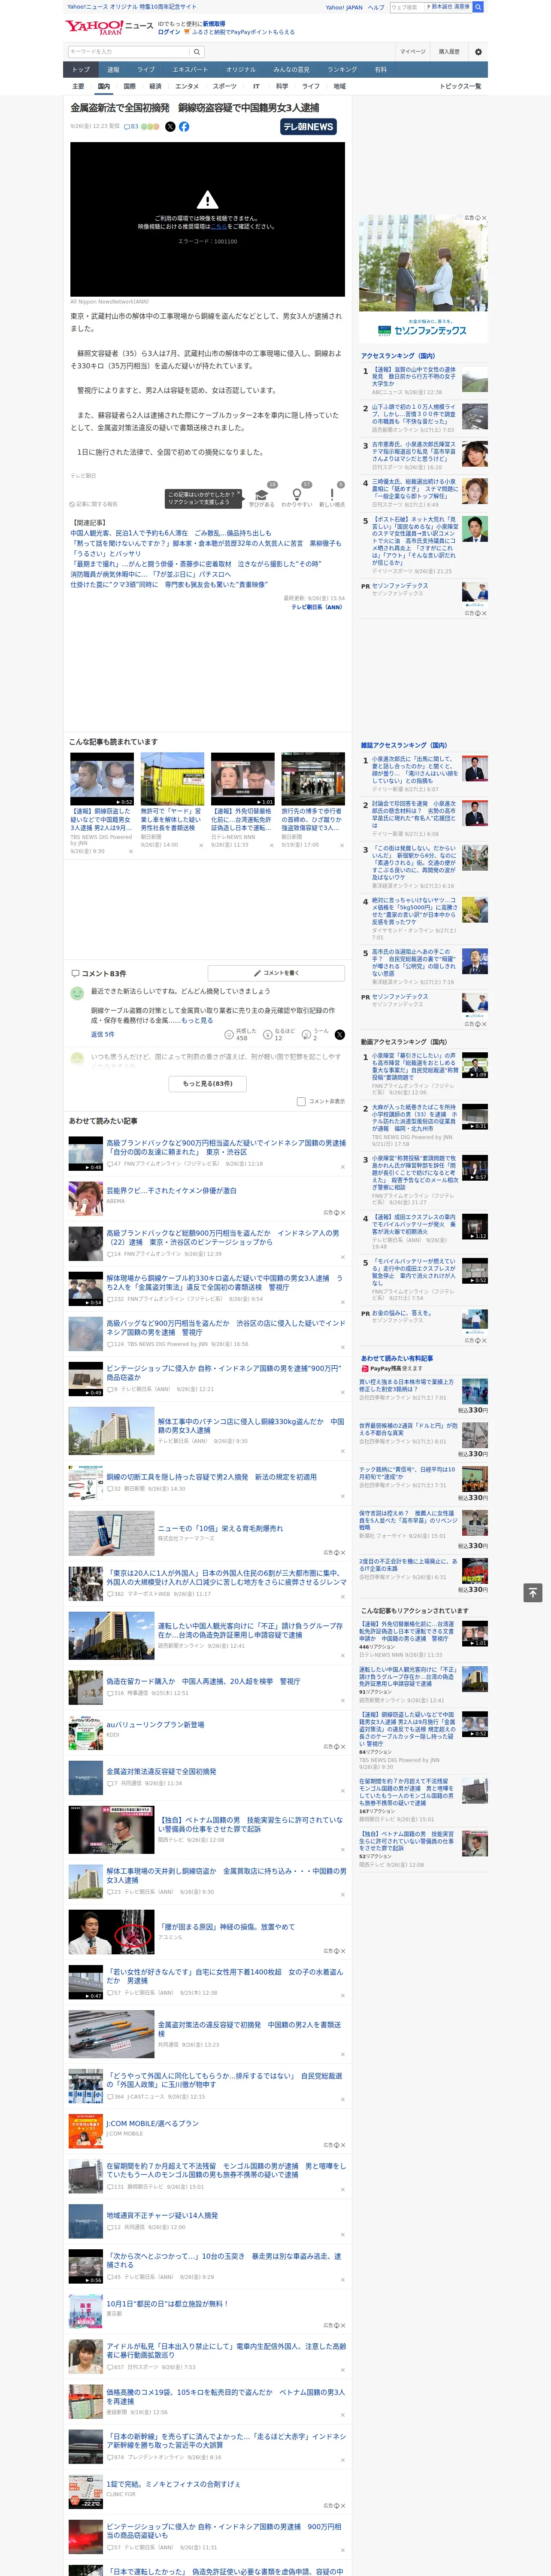Screen dimensions: 551x2576
Task: Open 芸能界クビ…干されたイケメン俳優が激白 article
Action: pos(171,1191)
